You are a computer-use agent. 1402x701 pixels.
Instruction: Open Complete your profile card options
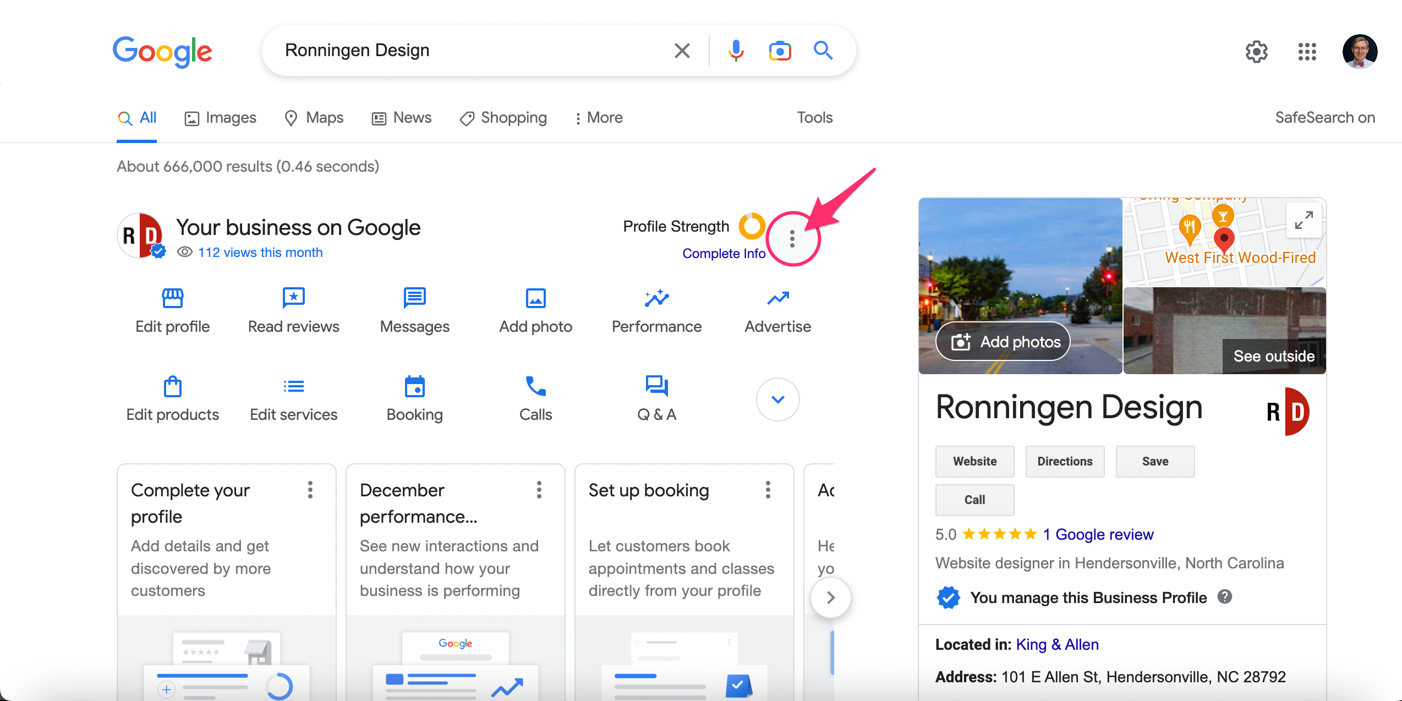pyautogui.click(x=310, y=489)
